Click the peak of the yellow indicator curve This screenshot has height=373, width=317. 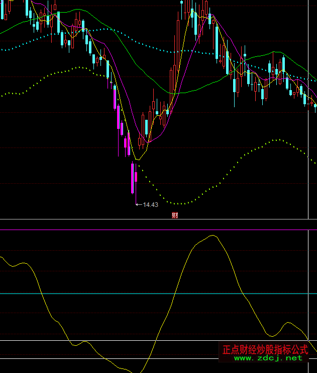[x=213, y=235]
